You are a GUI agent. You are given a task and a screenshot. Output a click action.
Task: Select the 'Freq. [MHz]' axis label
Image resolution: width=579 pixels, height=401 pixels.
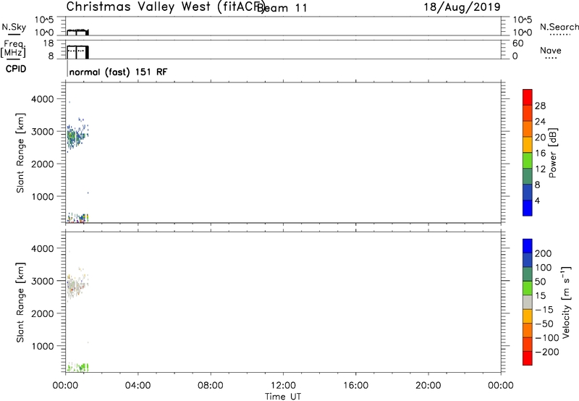pos(13,48)
